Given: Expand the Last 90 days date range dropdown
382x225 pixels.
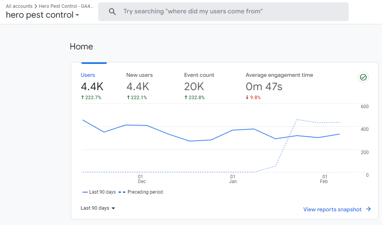Looking at the screenshot, I should tap(98, 208).
